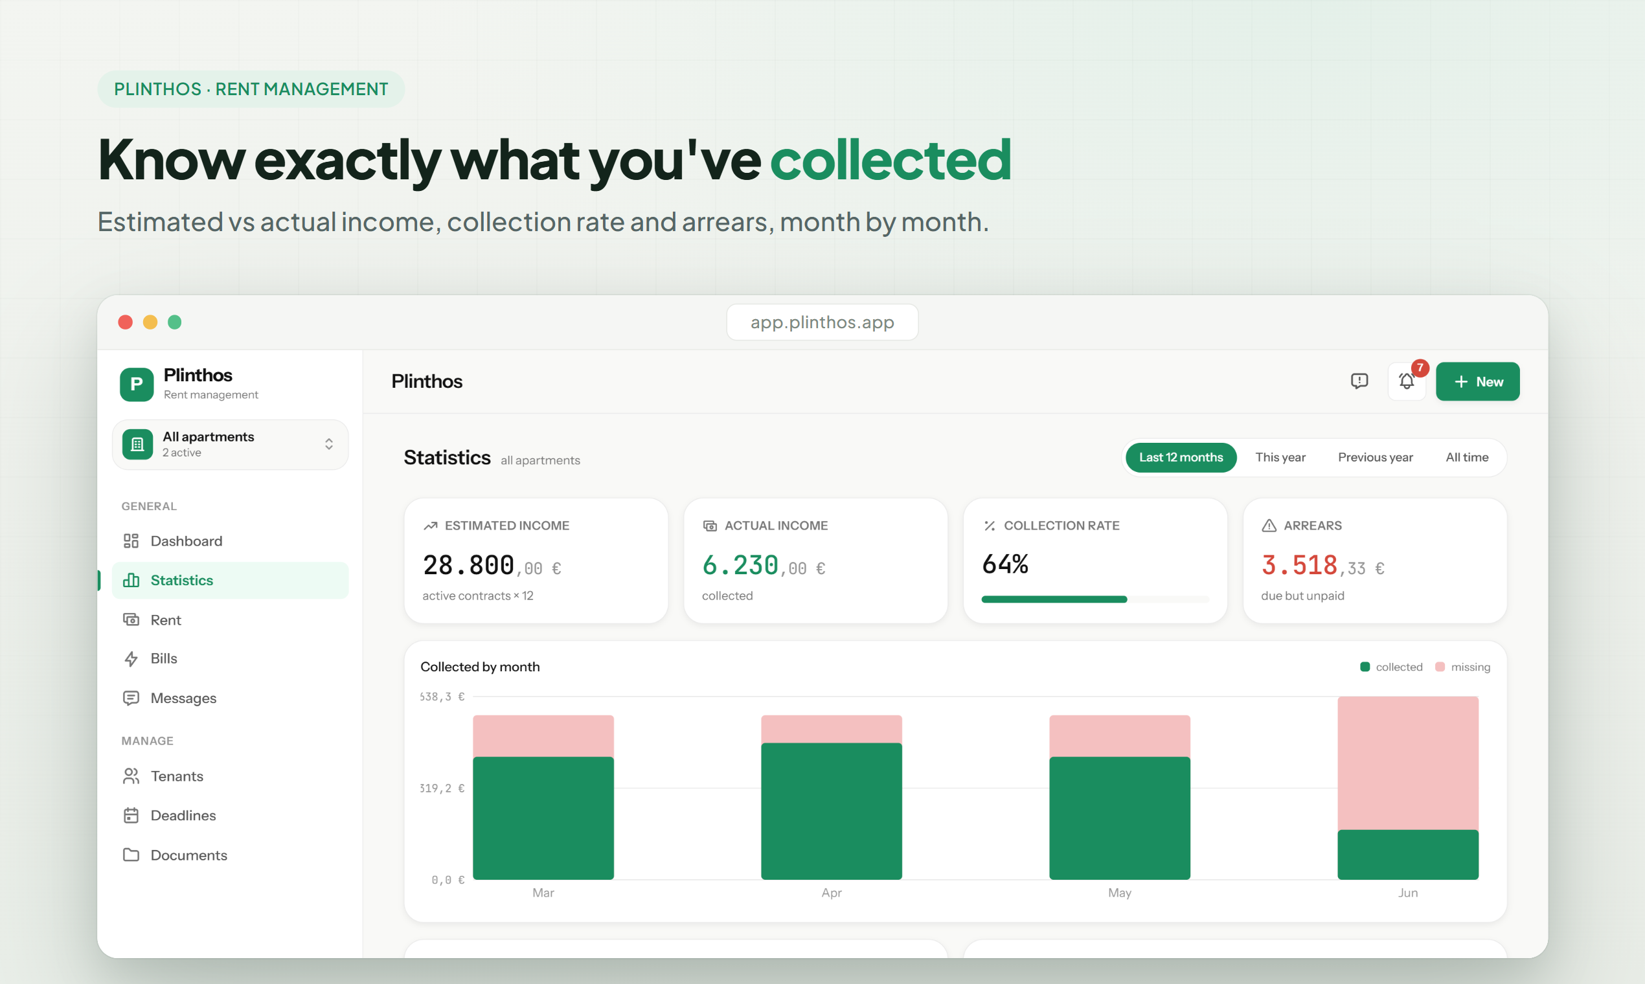Click the green collected bar for Apr

click(831, 811)
